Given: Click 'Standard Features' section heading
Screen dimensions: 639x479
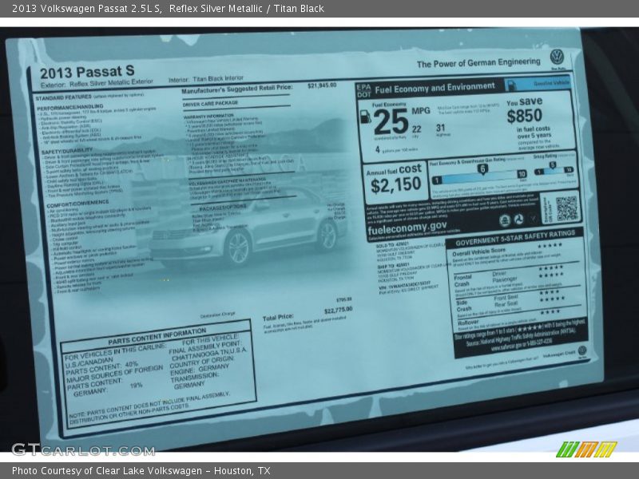Looking at the screenshot, I should point(63,97).
